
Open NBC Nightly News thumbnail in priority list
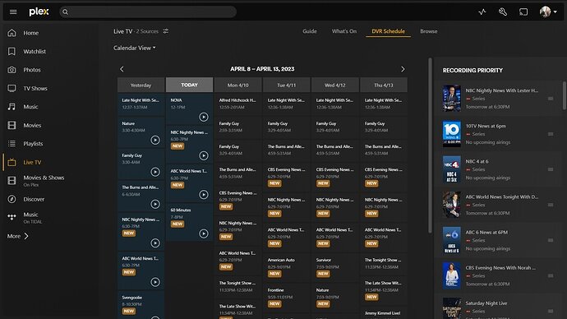tap(452, 98)
